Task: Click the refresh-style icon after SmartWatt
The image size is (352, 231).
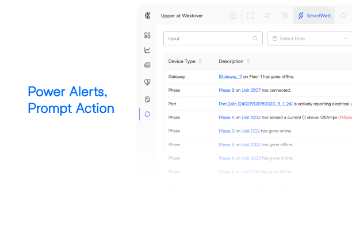Action: tap(343, 15)
